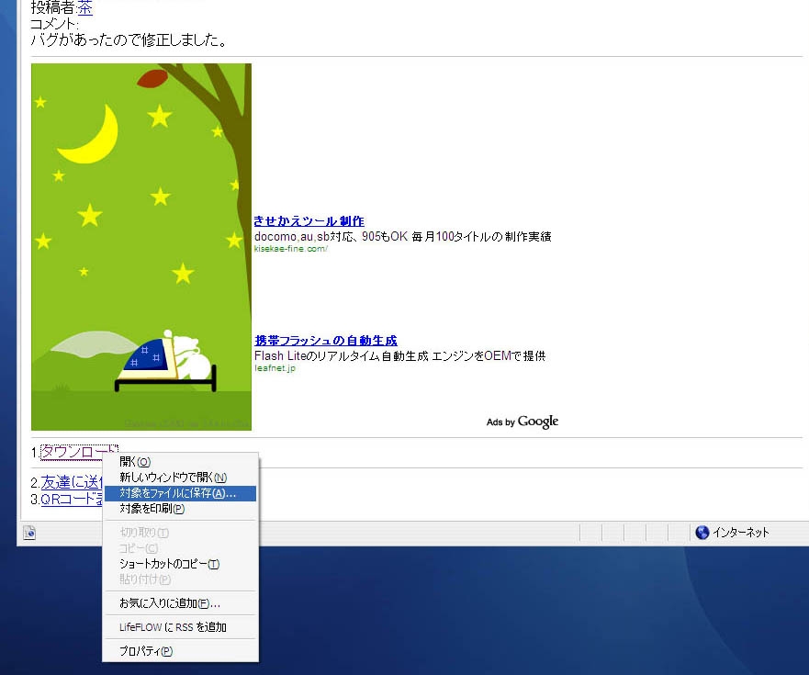Choose 新しいウィンドウで開く from the context menu
The height and width of the screenshot is (675, 809).
click(173, 478)
